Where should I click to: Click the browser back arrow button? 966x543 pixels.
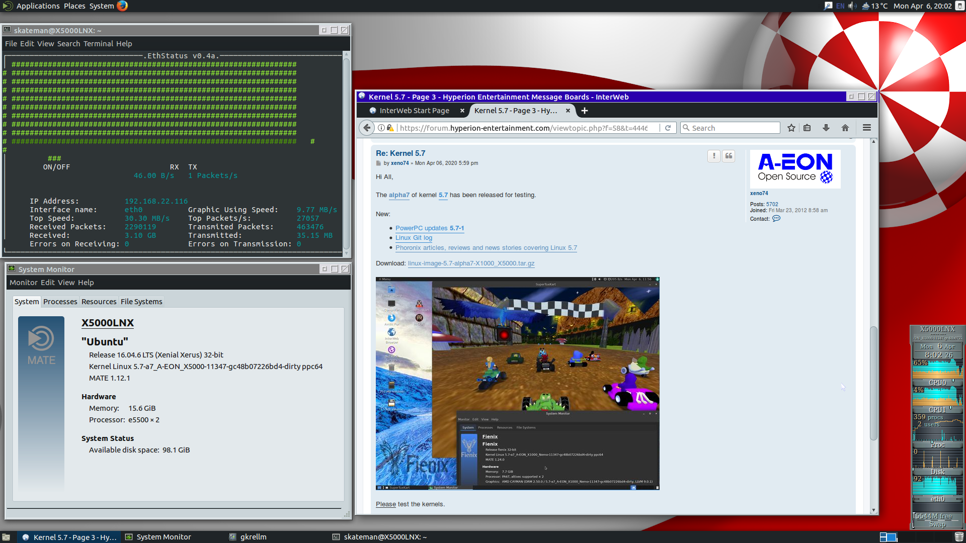[367, 128]
